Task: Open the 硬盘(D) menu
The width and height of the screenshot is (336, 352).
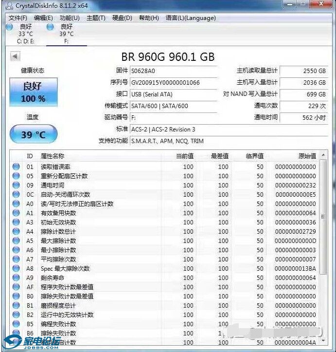Action: (122, 18)
